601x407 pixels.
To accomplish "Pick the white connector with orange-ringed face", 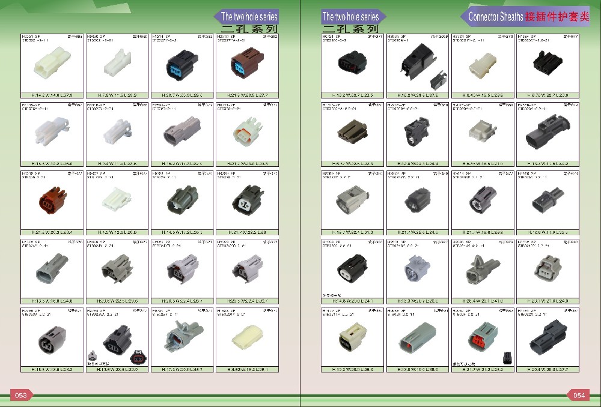I will click(x=248, y=131).
